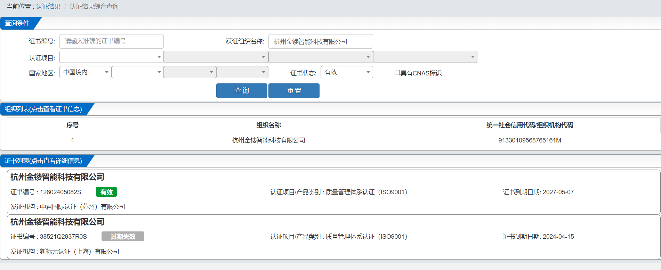Click the 组织列表 section header

pos(43,109)
